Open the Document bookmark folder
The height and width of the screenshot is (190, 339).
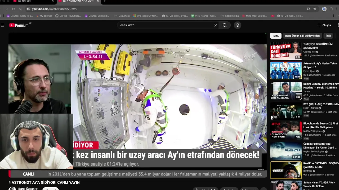click(x=122, y=16)
